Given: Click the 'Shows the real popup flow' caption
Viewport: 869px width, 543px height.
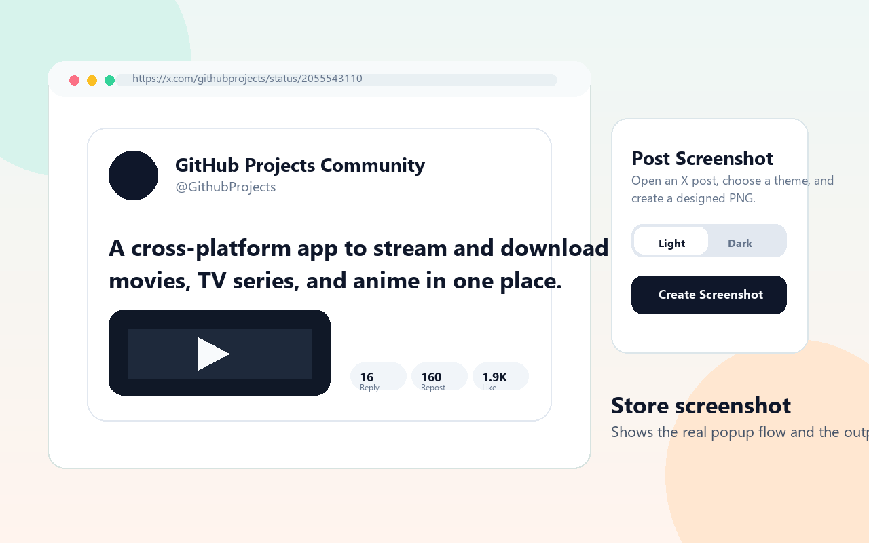Looking at the screenshot, I should [x=740, y=432].
